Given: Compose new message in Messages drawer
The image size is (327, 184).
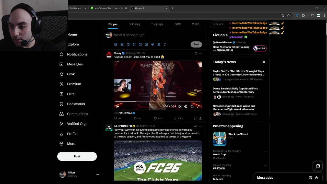Looking at the screenshot, I should [x=310, y=178].
